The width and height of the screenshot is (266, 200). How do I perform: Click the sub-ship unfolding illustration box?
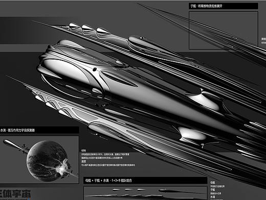click(224, 30)
